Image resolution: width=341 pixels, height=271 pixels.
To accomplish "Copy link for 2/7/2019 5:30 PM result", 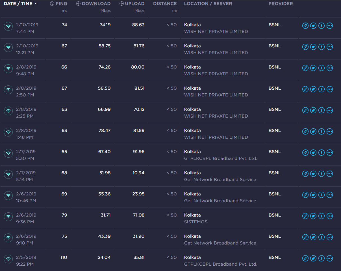I will (305, 153).
